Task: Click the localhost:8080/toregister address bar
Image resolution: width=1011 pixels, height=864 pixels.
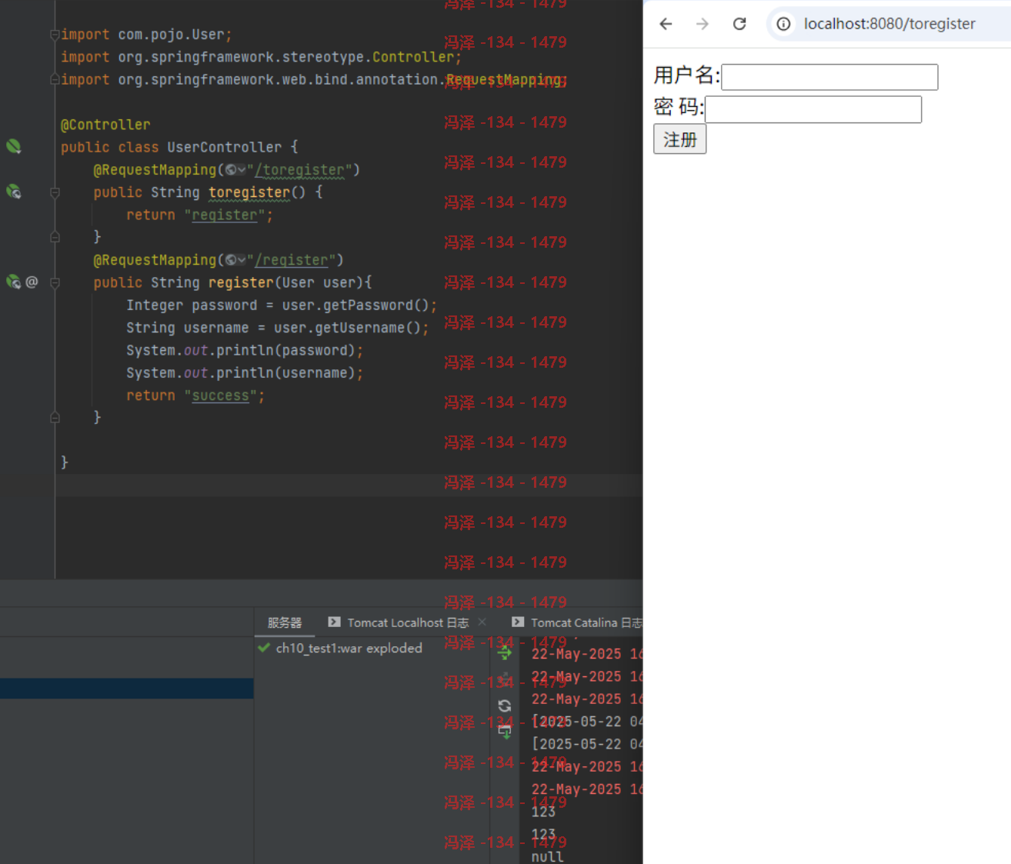Action: click(889, 24)
